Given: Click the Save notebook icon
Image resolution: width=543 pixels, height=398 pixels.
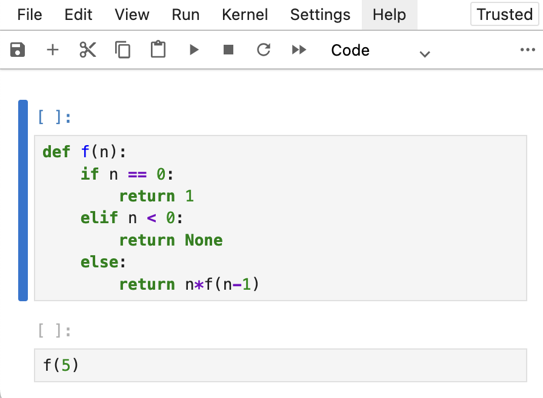Looking at the screenshot, I should (18, 50).
